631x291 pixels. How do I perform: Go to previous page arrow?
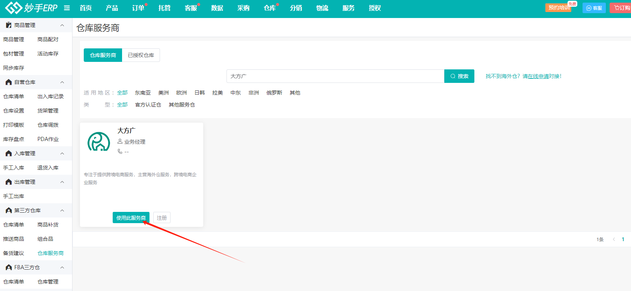(614, 239)
